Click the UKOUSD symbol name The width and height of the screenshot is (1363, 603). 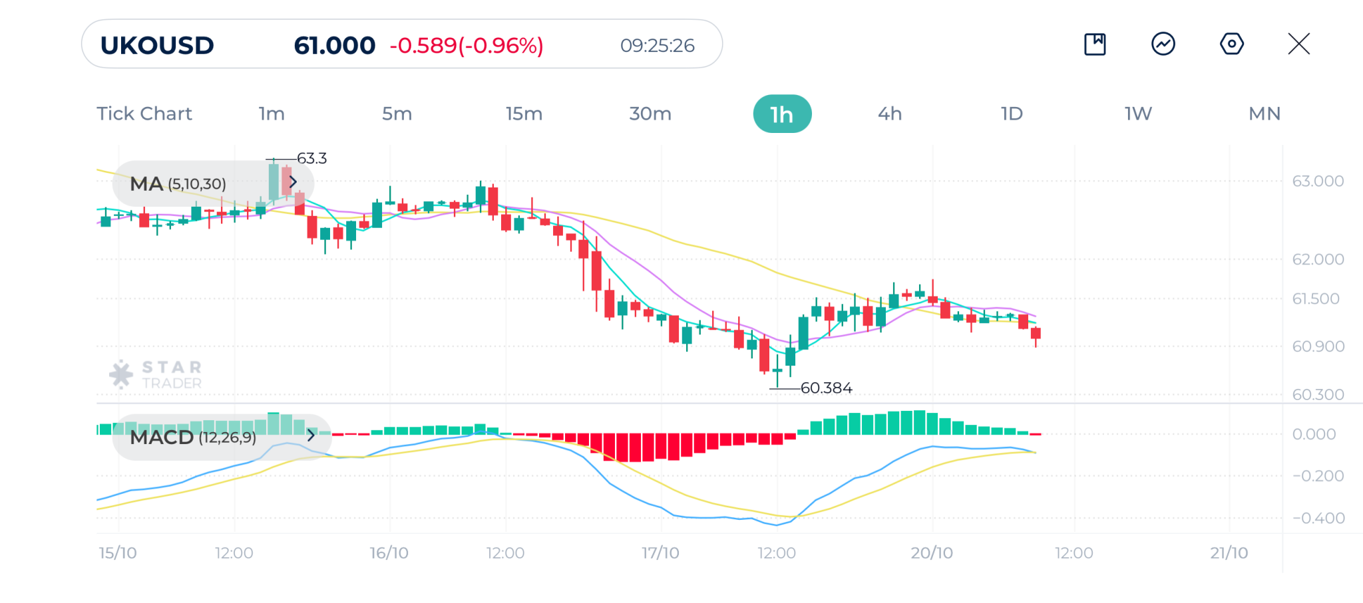(x=157, y=45)
